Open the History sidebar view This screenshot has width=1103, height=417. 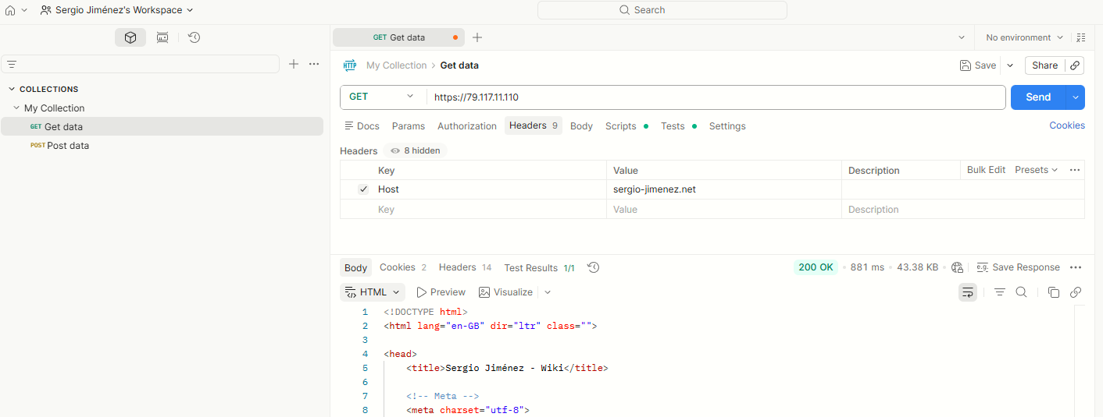195,37
